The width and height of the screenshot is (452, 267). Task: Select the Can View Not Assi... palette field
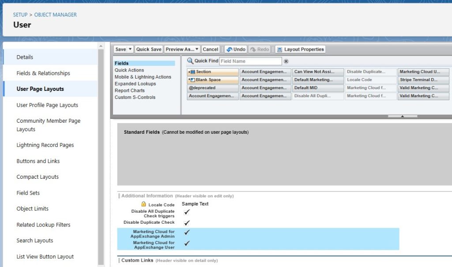click(318, 72)
